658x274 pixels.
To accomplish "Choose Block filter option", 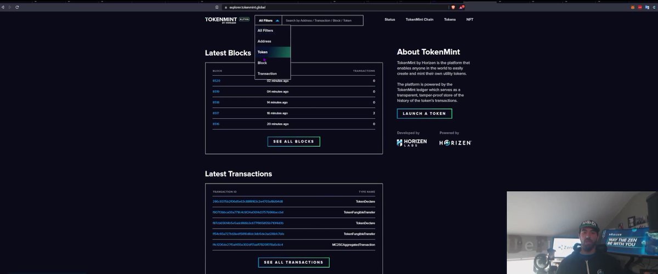I will [273, 63].
